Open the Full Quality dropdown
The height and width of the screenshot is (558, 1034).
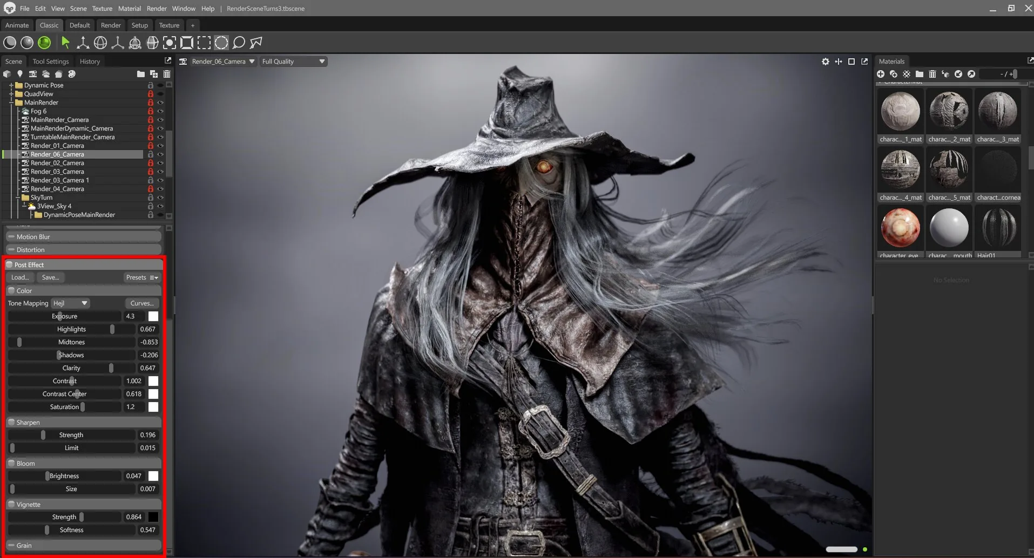click(x=293, y=62)
